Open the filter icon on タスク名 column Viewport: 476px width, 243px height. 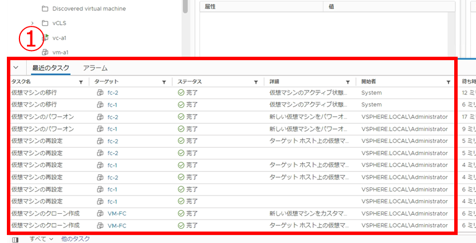point(81,82)
